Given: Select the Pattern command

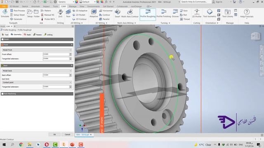Looking at the screenshot, I should [x=46, y=11].
